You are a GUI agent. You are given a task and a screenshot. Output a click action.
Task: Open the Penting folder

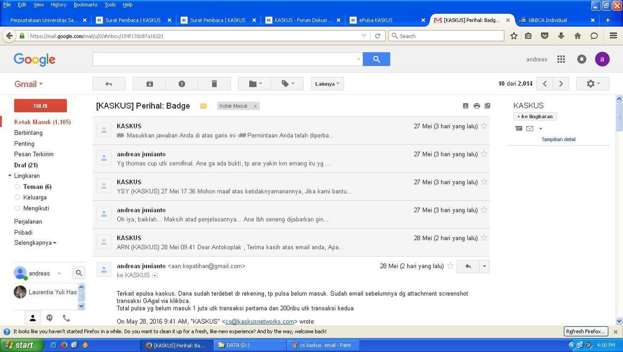[x=24, y=144]
